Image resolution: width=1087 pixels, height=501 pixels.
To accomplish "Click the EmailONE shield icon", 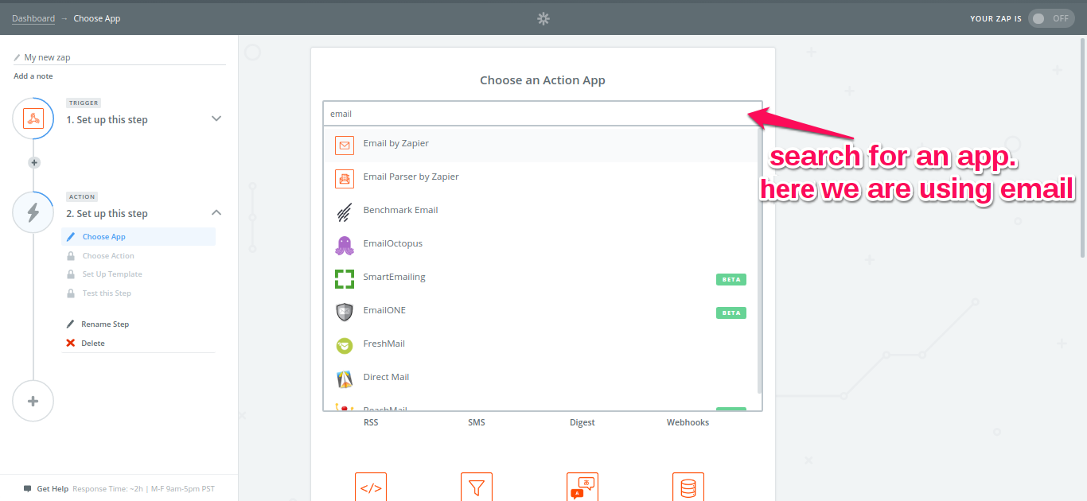I will tap(345, 313).
